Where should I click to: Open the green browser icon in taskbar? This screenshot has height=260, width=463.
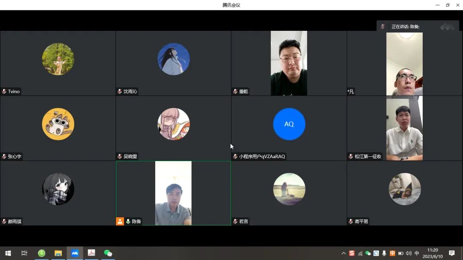42,253
